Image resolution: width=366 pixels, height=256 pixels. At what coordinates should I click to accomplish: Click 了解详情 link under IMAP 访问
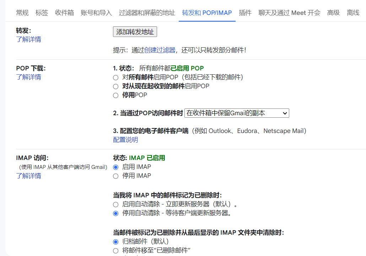pos(28,176)
